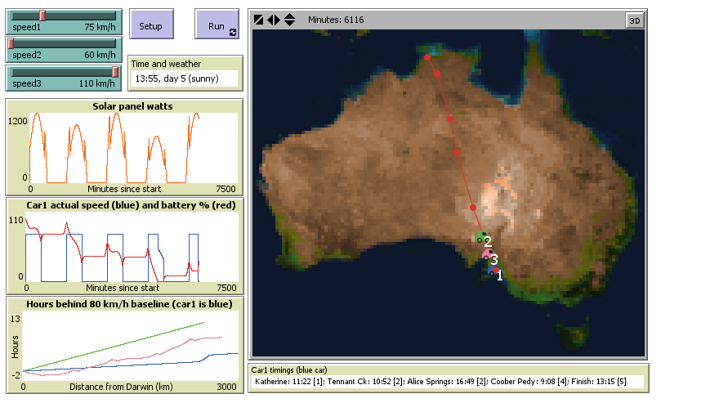
Task: Click the diagonal black-white view resize icon
Action: (x=259, y=20)
